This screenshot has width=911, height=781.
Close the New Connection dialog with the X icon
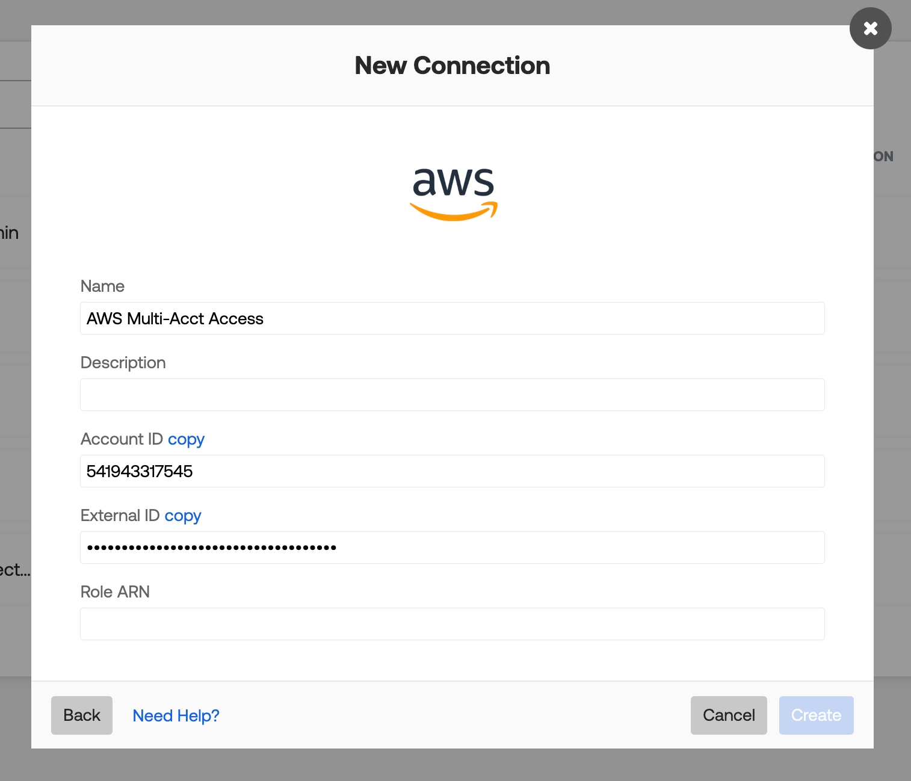click(x=870, y=28)
